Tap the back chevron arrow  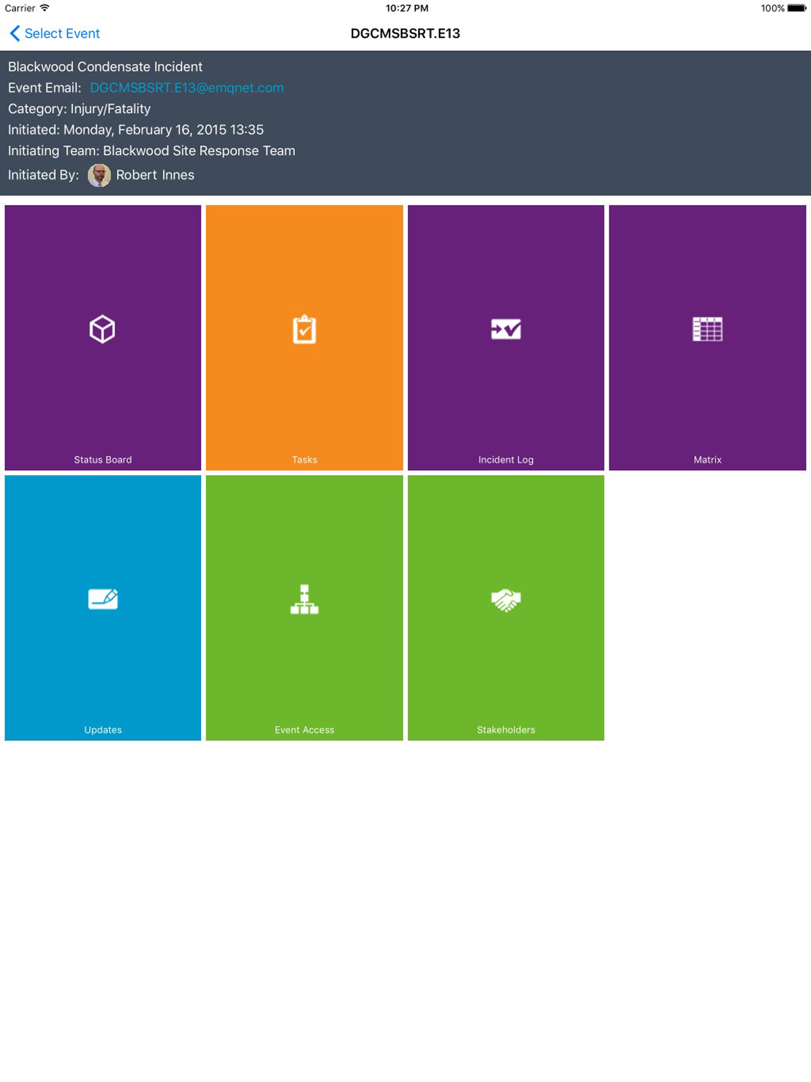point(15,33)
